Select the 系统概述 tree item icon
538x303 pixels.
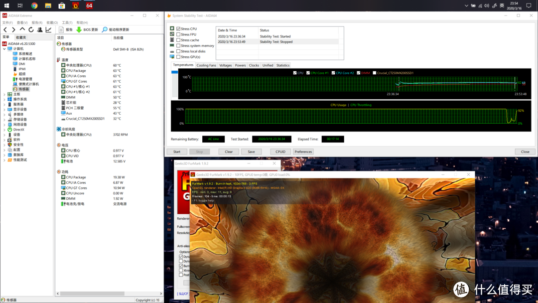coord(15,53)
